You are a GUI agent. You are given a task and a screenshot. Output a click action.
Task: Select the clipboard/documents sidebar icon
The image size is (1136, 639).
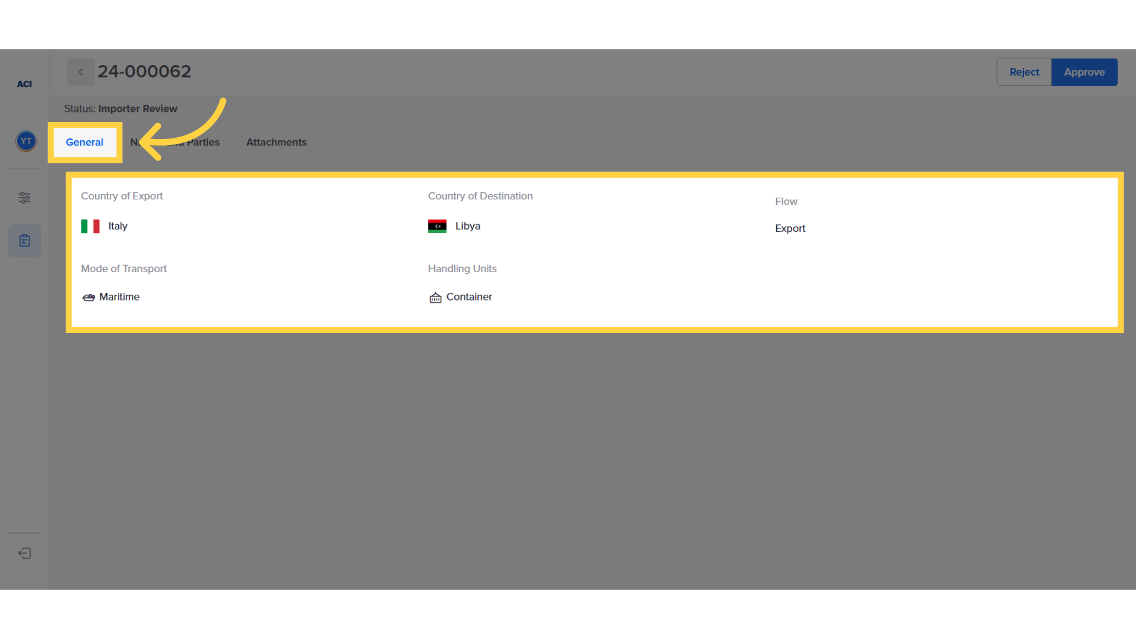pyautogui.click(x=24, y=240)
